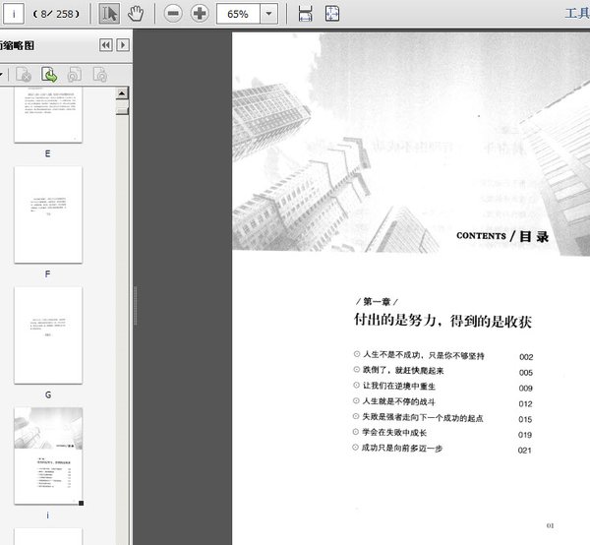Click entry '人生就是不停的战斗'
The height and width of the screenshot is (545, 590).
(x=398, y=401)
